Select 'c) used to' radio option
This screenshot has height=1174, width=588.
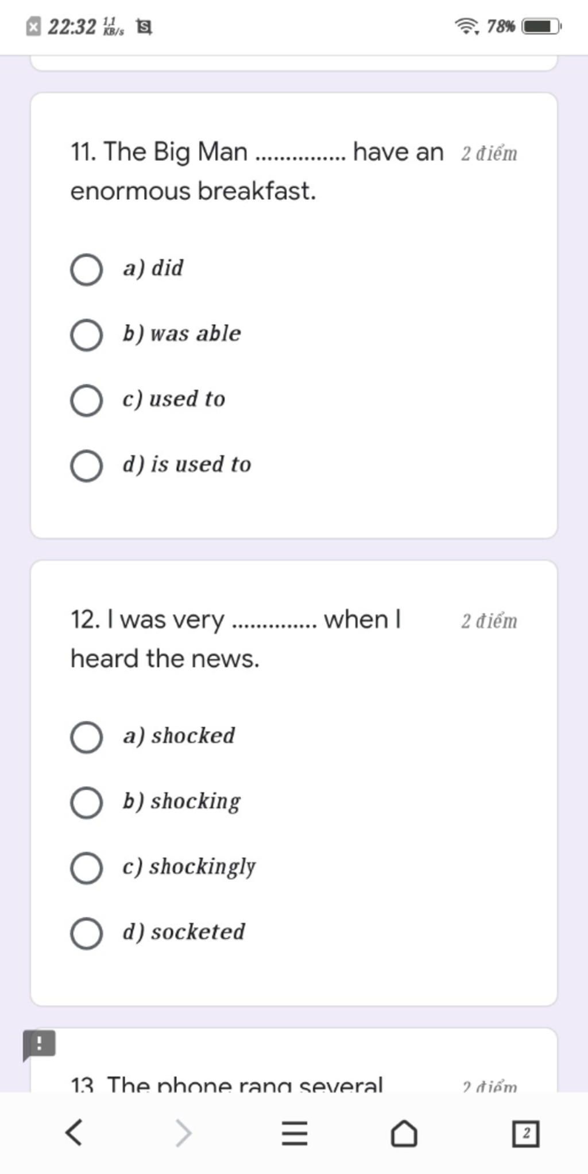coord(87,400)
